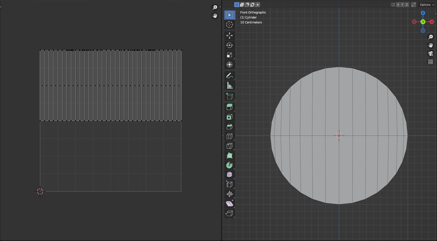
Task: Toggle X axis mirror
Action: [x=398, y=5]
